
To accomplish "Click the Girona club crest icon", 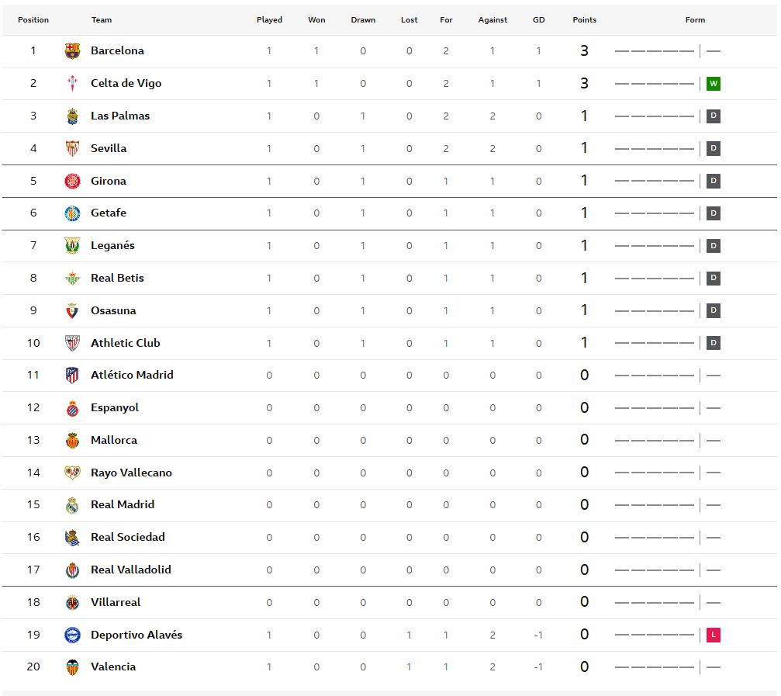I will tap(72, 181).
